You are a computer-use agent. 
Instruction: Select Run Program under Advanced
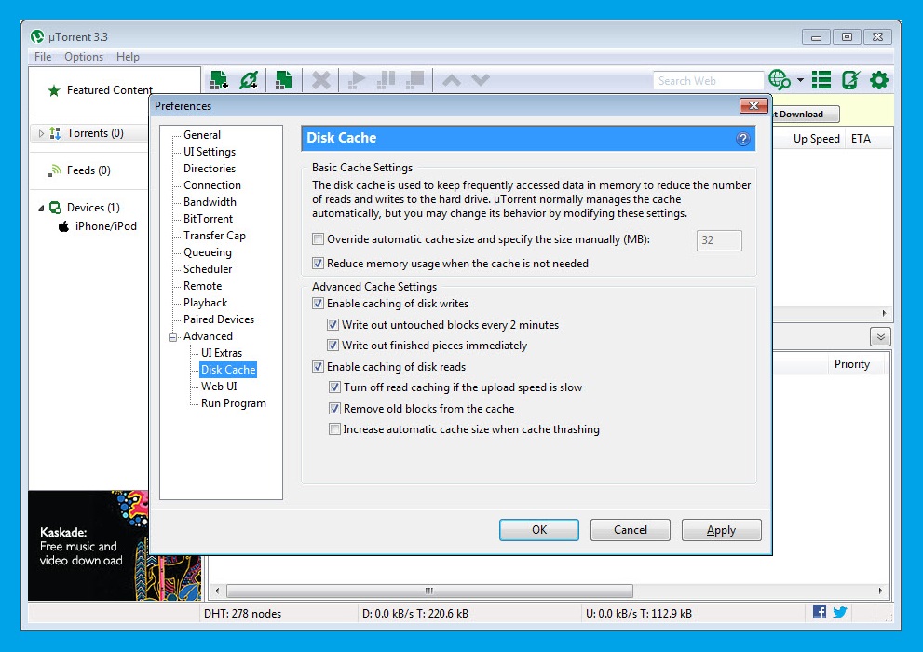pos(234,403)
